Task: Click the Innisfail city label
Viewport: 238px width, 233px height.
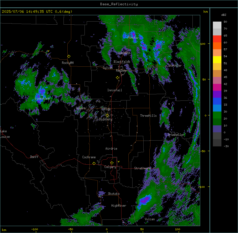Action: coord(115,90)
